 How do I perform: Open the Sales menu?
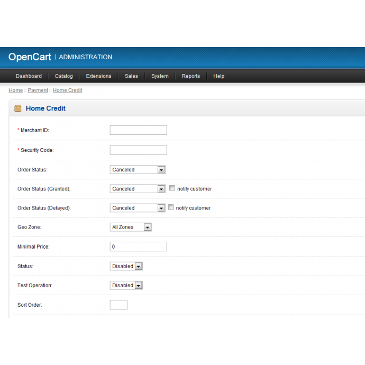tap(131, 76)
